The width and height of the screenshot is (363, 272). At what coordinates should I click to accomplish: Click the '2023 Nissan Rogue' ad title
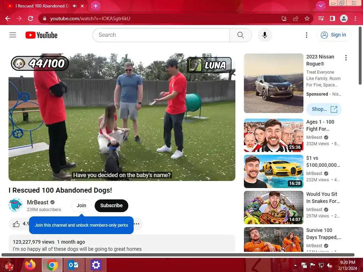coord(320,60)
